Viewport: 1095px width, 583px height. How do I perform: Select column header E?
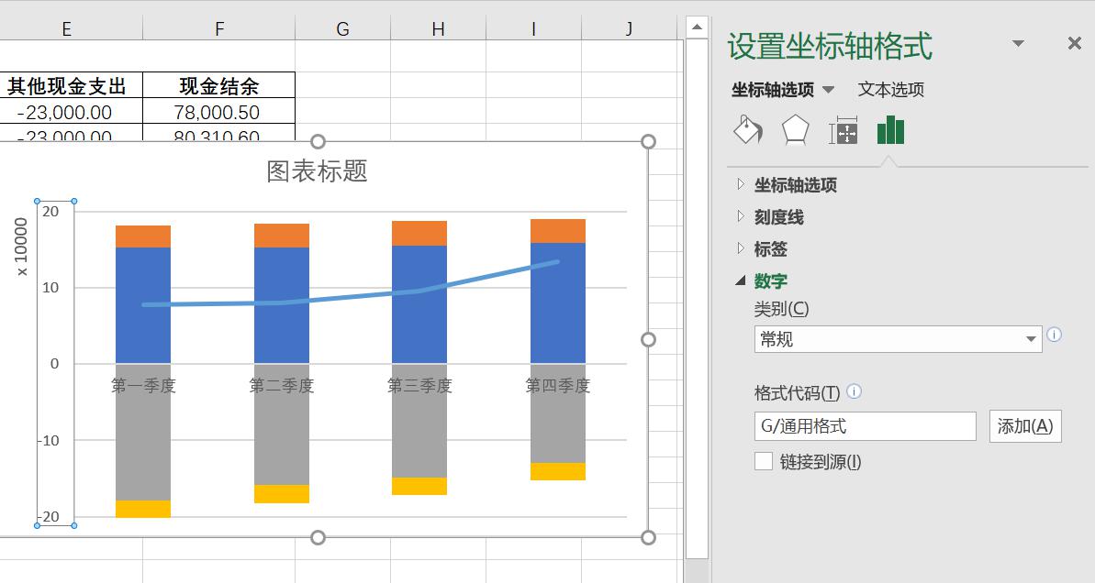[66, 28]
